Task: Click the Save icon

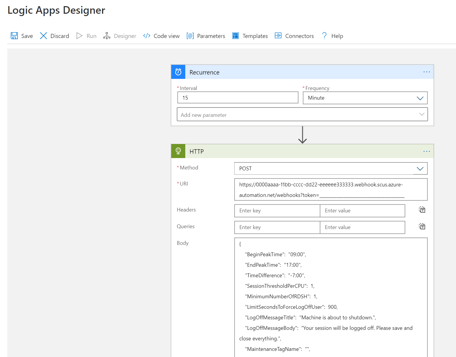Action: tap(14, 36)
